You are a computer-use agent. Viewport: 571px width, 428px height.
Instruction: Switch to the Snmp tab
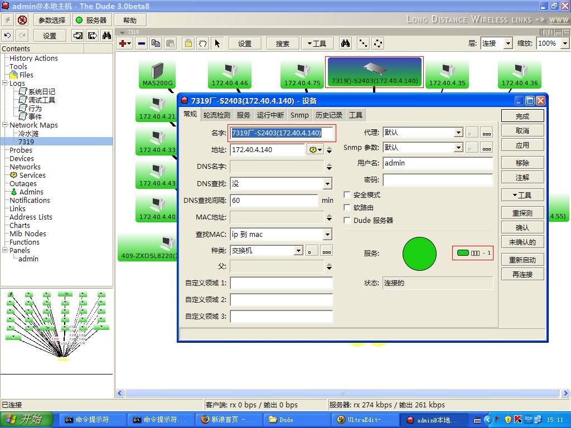tap(299, 115)
